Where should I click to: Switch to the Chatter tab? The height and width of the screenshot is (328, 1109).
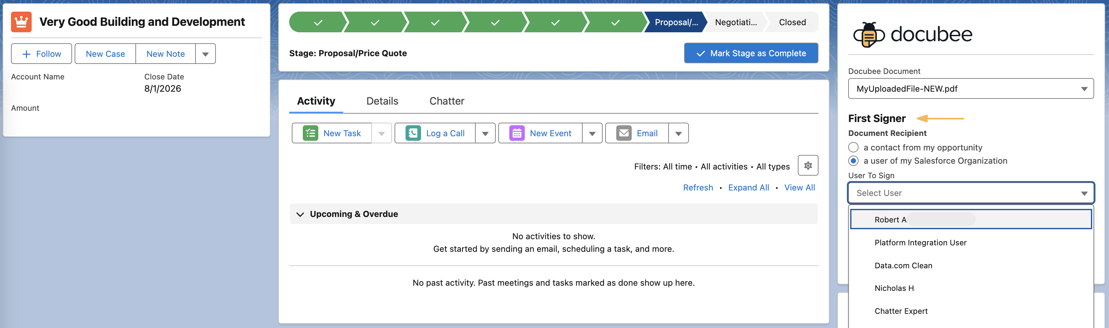click(447, 101)
